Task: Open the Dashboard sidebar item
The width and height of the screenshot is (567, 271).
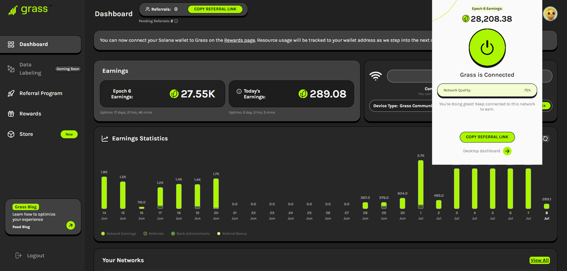Action: [41, 44]
